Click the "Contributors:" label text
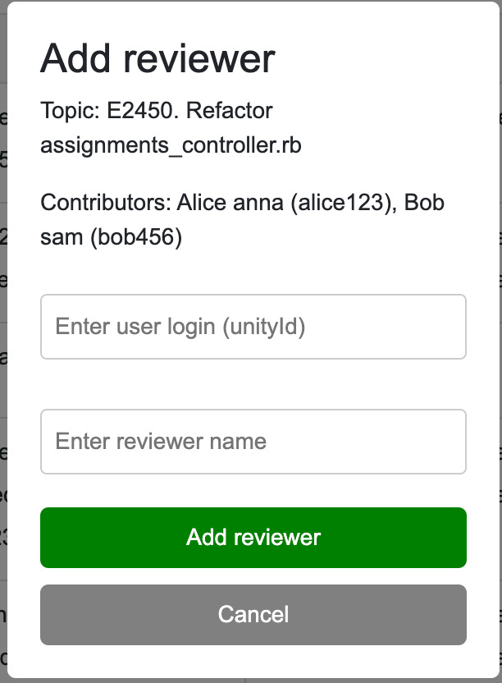 tap(105, 202)
